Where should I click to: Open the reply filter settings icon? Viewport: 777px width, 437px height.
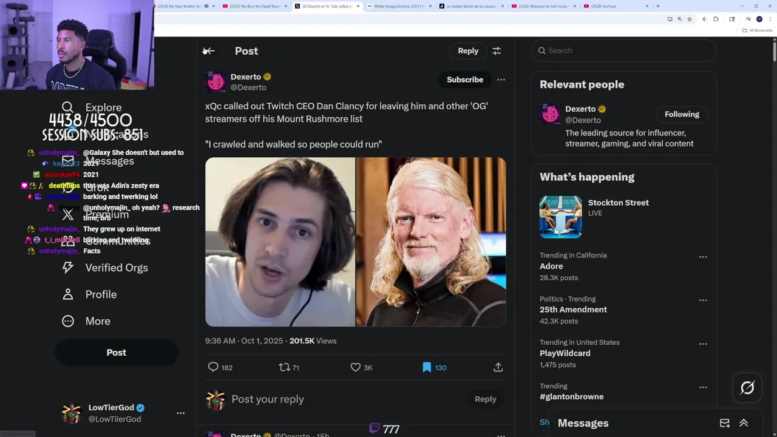pos(497,51)
